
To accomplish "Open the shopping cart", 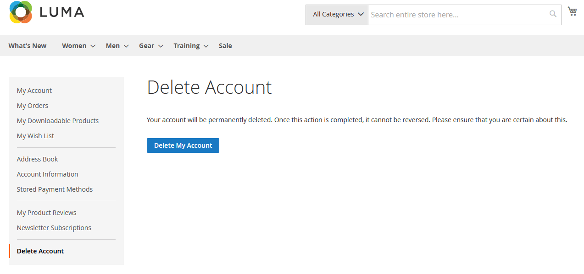I will (572, 11).
